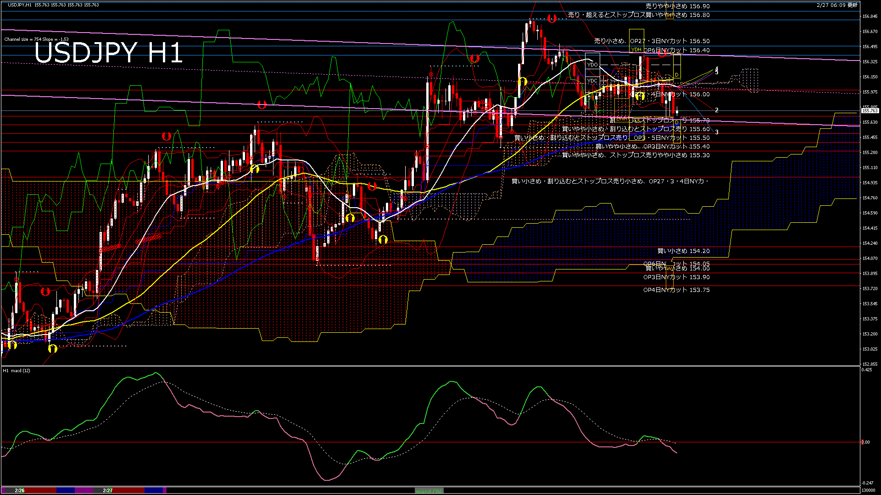
Task: Select the red down-arrow beside the 156.80 label
Action: [552, 18]
